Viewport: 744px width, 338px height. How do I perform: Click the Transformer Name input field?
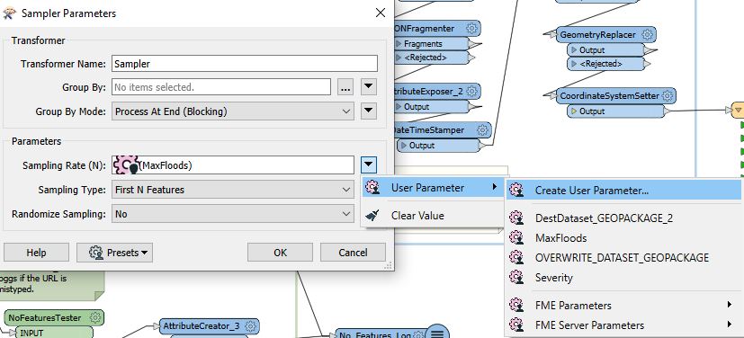(245, 64)
